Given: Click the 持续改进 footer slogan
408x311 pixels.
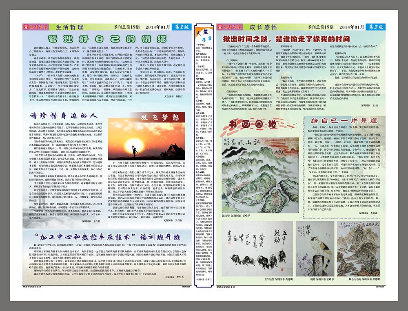Looking at the screenshot, I should (186, 287).
